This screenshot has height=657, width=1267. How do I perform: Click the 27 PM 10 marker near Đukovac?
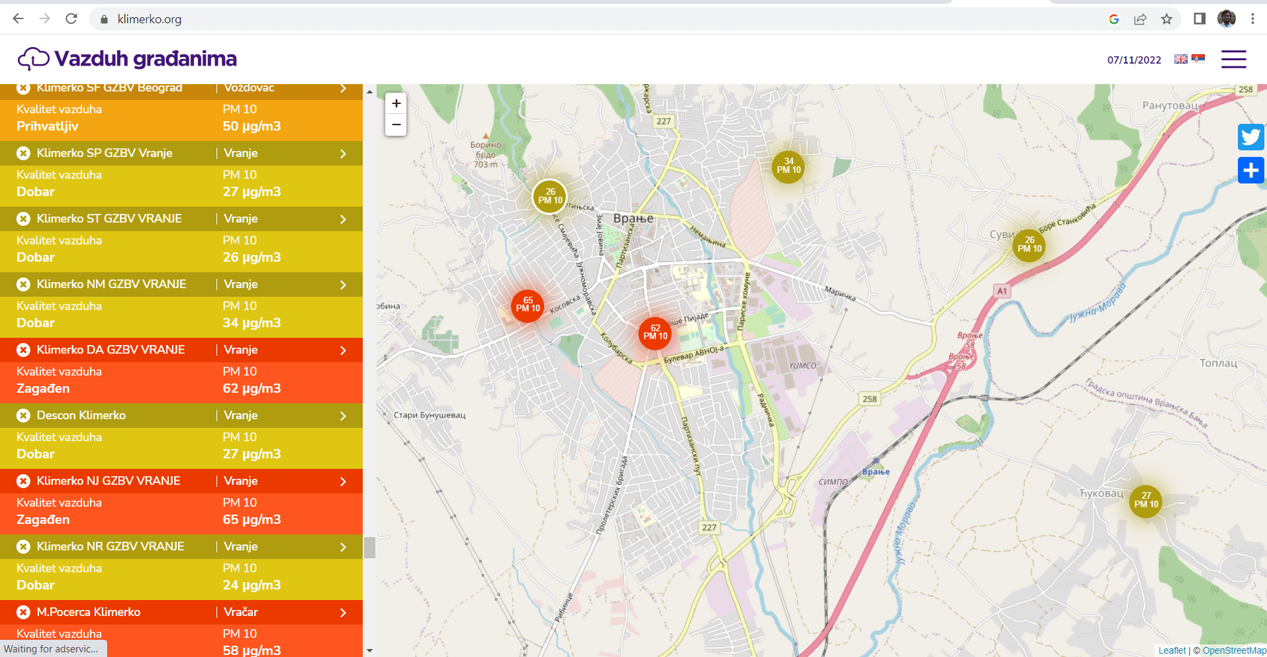point(1146,501)
